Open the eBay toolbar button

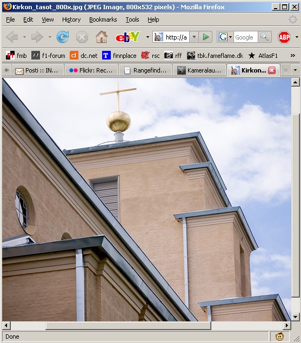point(128,37)
